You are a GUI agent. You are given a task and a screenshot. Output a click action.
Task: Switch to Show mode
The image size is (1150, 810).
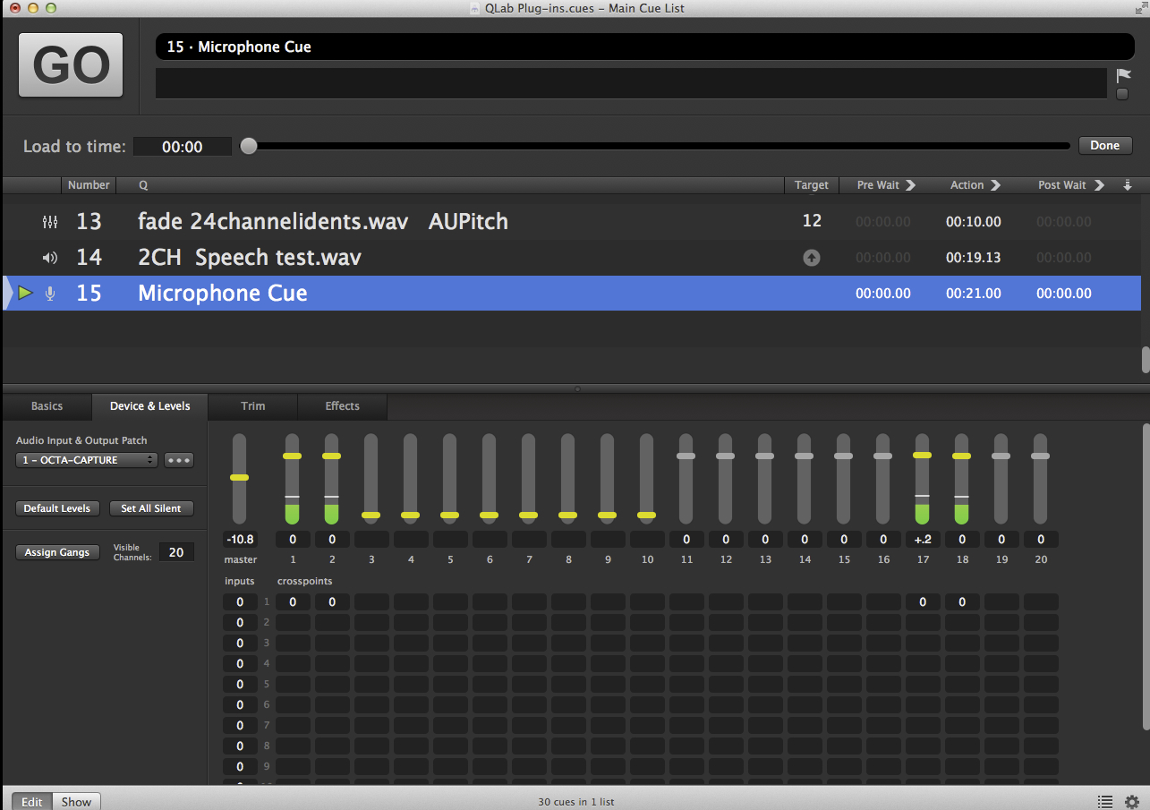(76, 802)
